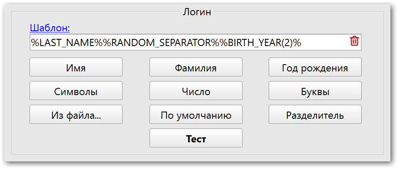398x169 pixels.
Task: Select the Число button
Action: click(196, 90)
